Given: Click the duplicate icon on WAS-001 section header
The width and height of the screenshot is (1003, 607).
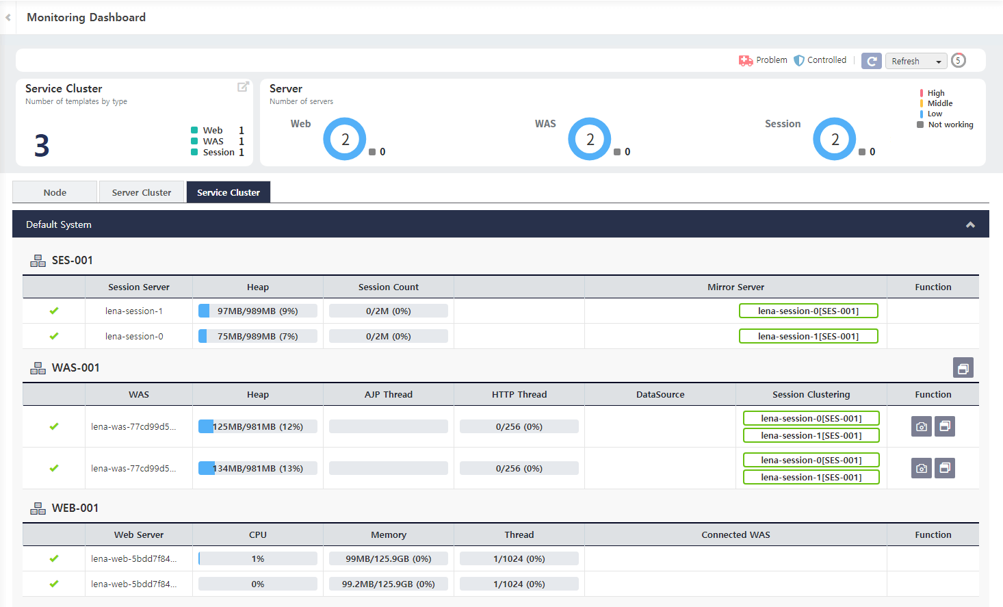Looking at the screenshot, I should [x=963, y=367].
